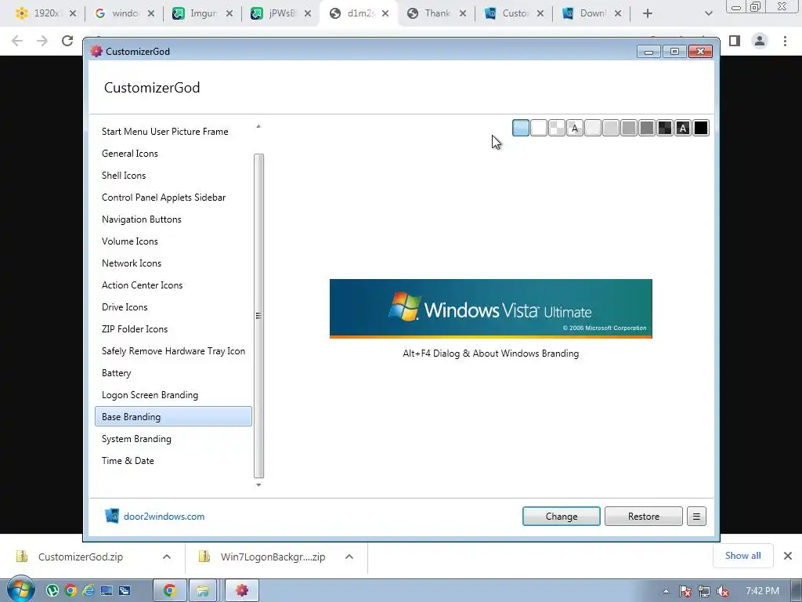Switch to the jPWsB browser tab

tap(281, 13)
